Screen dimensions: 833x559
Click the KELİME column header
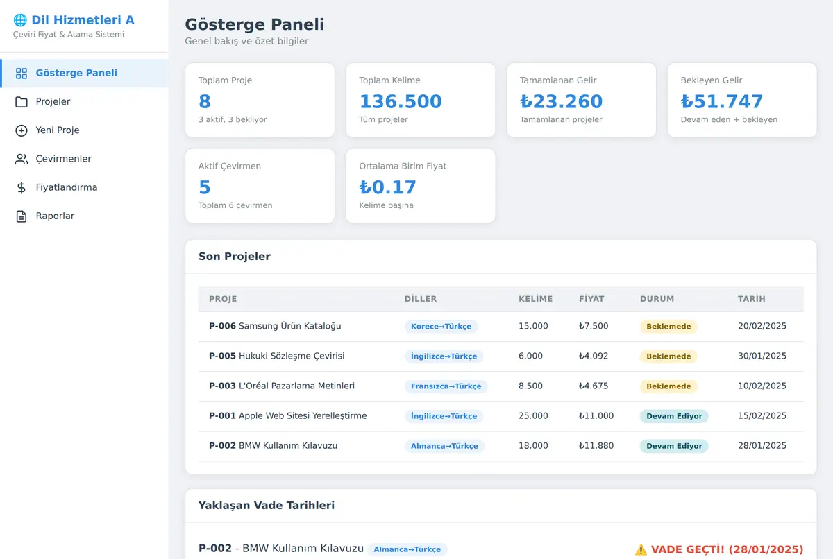536,299
